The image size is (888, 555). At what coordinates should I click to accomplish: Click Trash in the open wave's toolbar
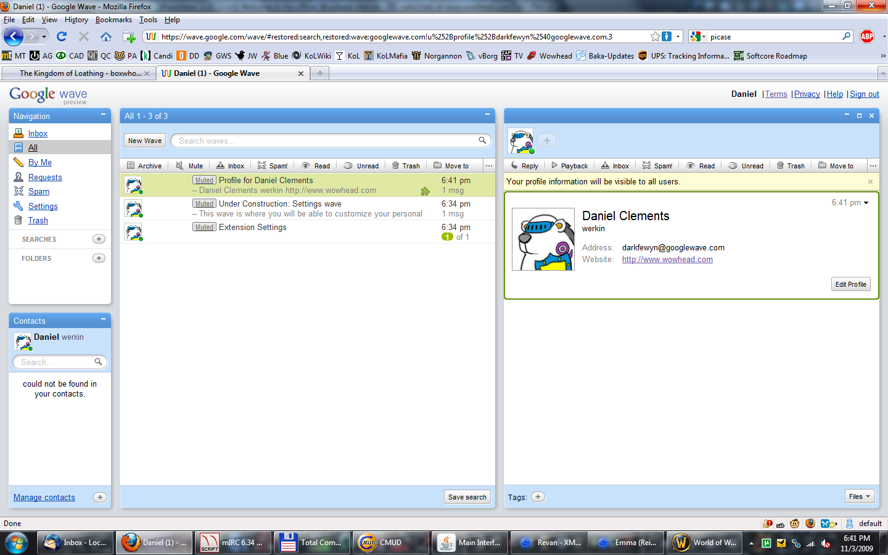[x=791, y=166]
